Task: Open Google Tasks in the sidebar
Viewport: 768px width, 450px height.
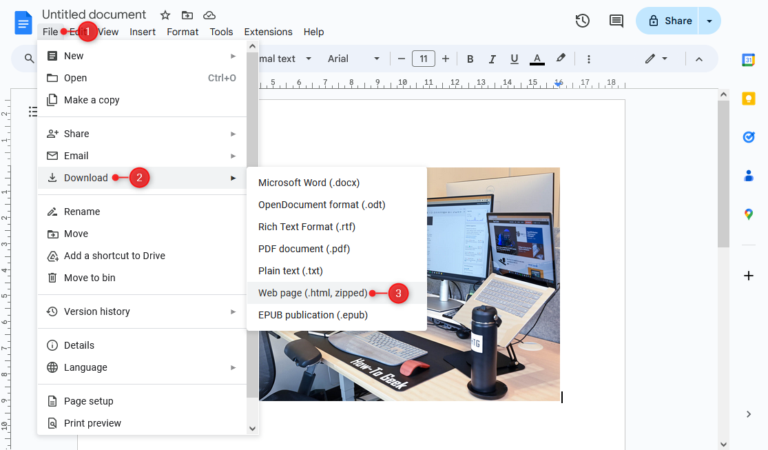Action: tap(749, 137)
